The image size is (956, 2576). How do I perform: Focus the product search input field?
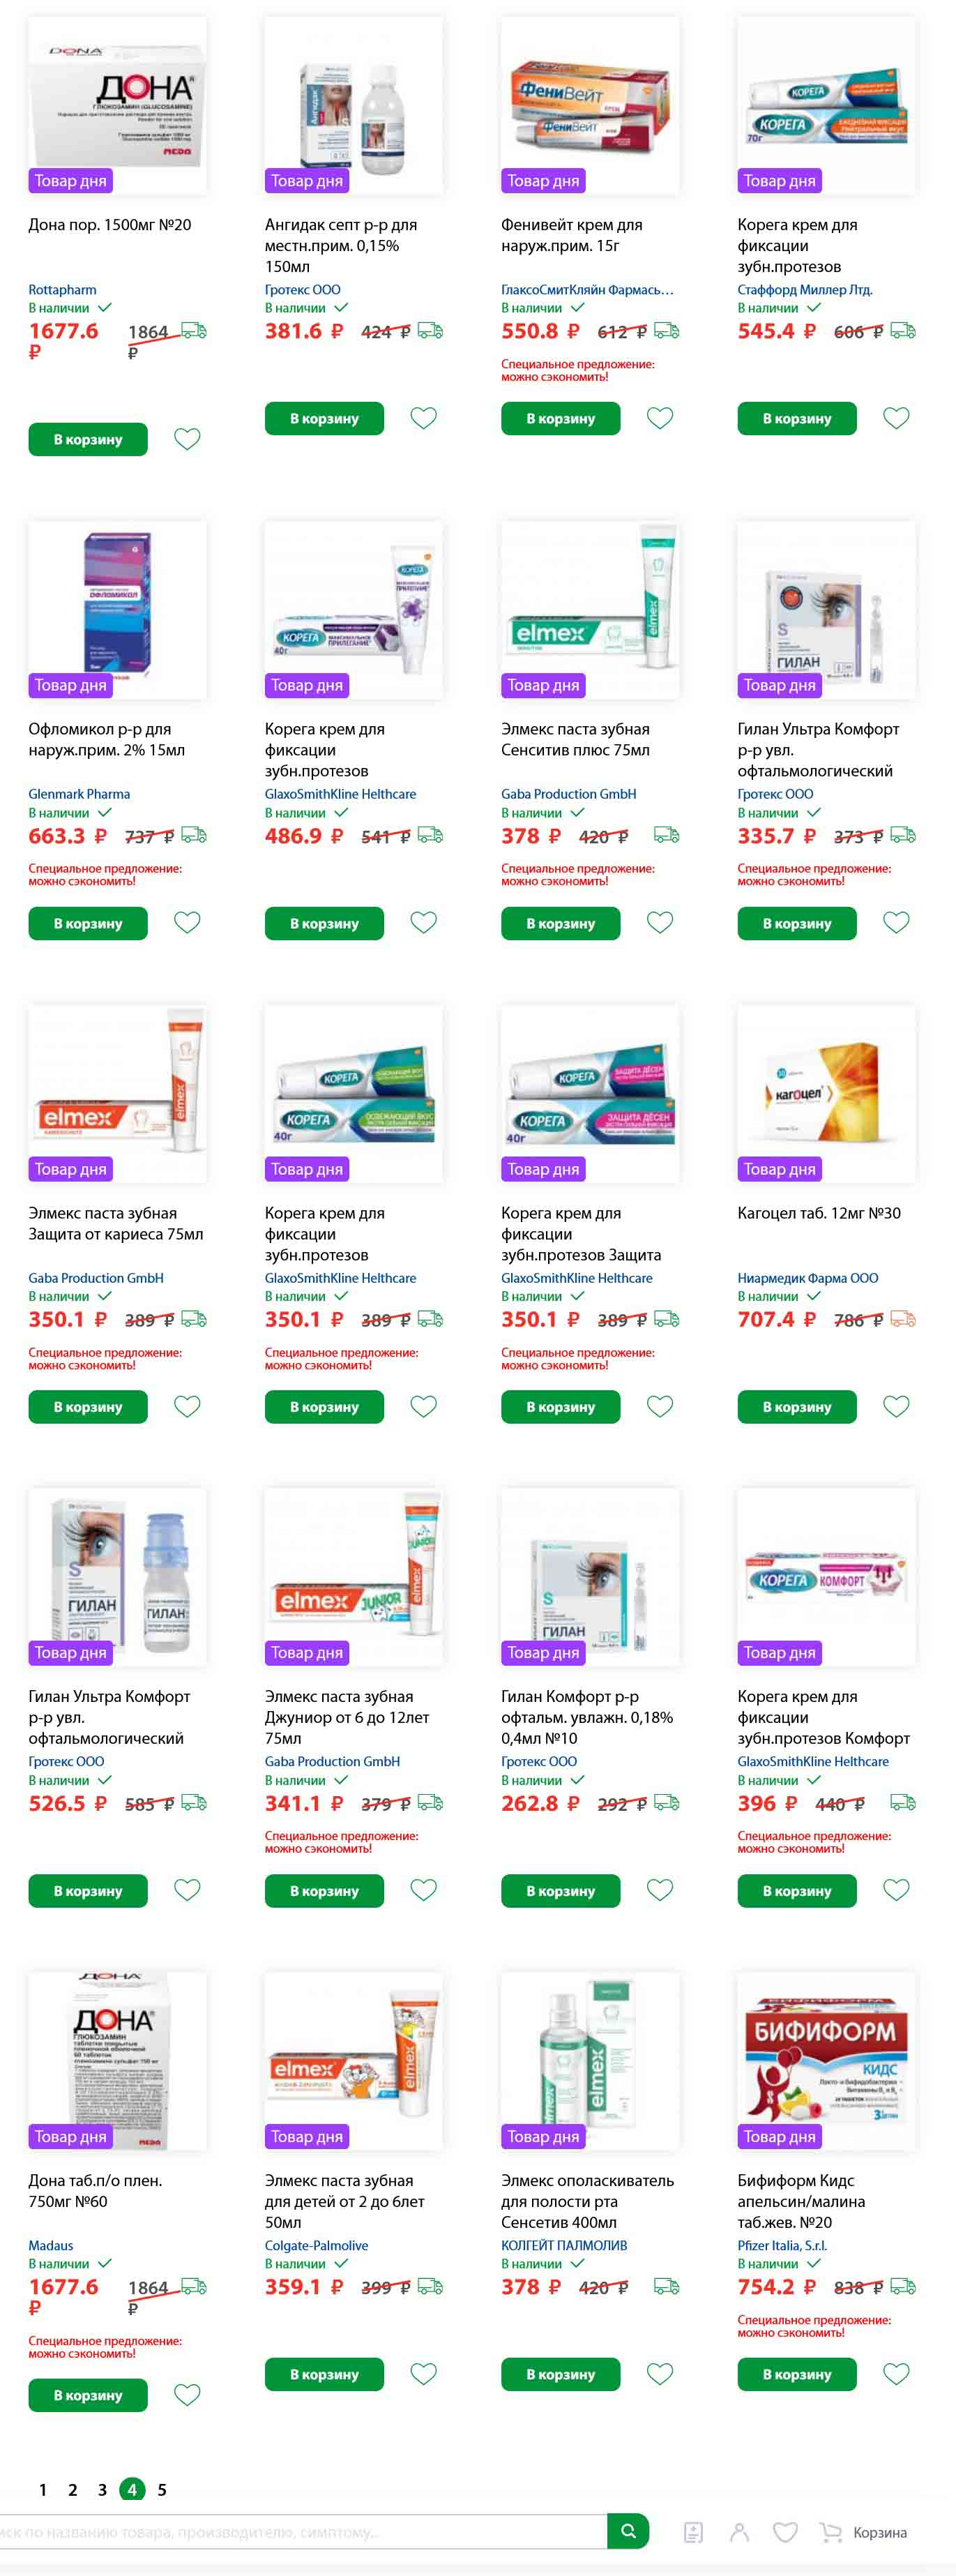tap(300, 2531)
